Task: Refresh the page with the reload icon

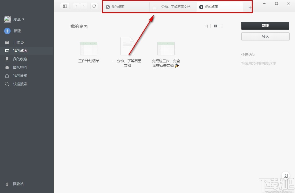Action: point(94,6)
